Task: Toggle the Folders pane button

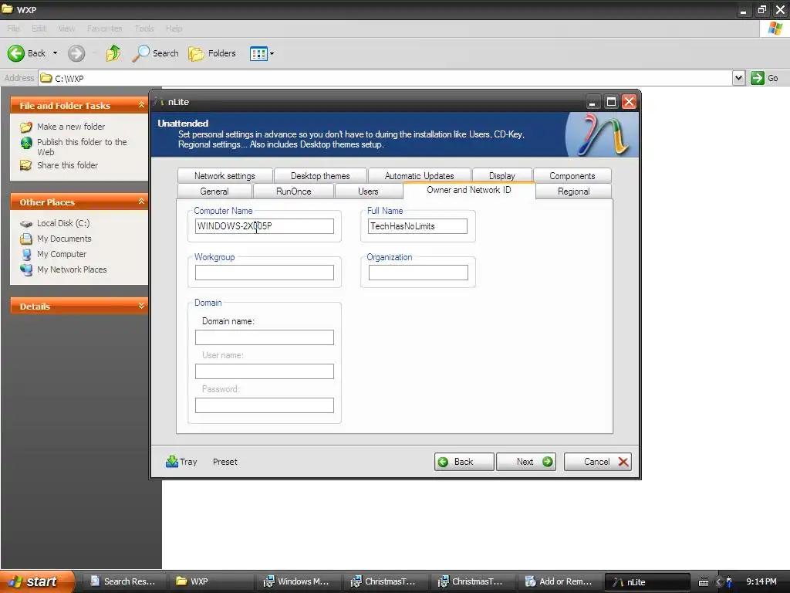Action: point(212,53)
